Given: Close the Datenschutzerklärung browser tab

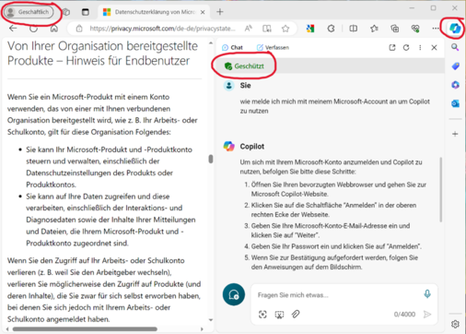Looking at the screenshot, I should (203, 12).
